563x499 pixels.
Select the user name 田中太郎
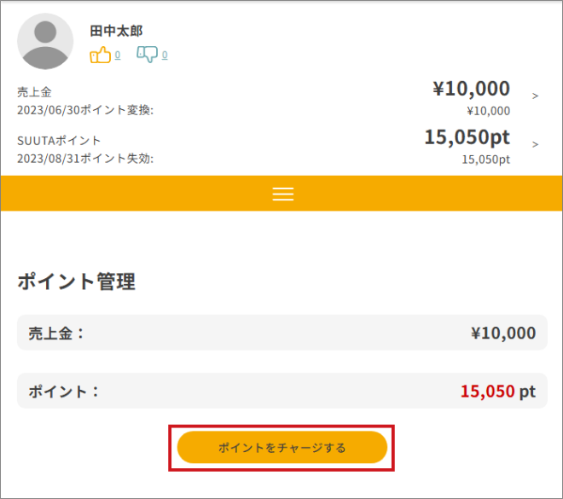116,31
